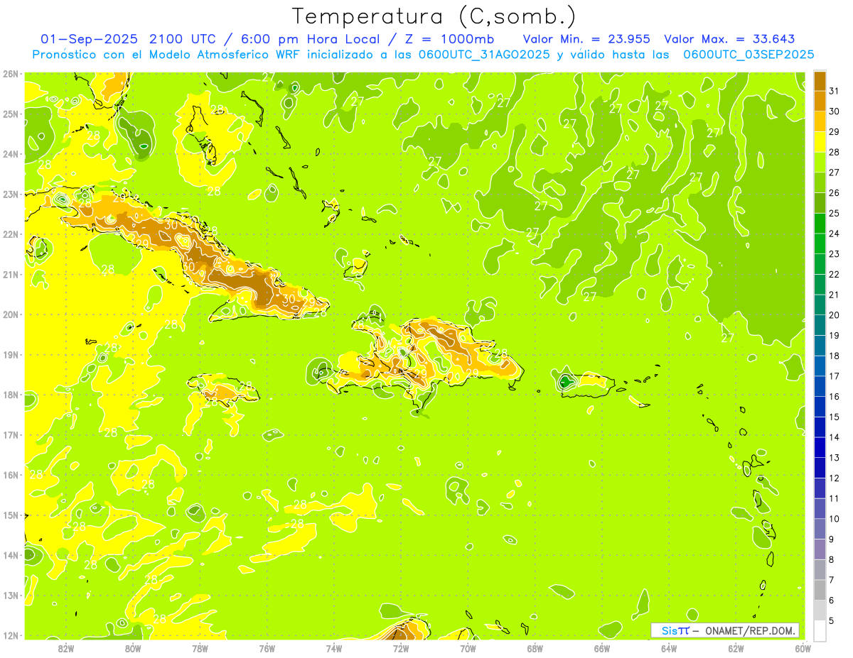Click the dark green cool spot over western Puerto Rico
The width and height of the screenshot is (853, 658).
pos(565,382)
